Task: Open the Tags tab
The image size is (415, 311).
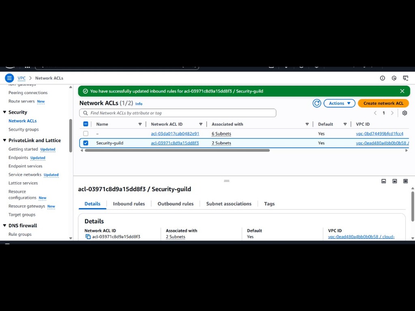Action: coord(269,204)
